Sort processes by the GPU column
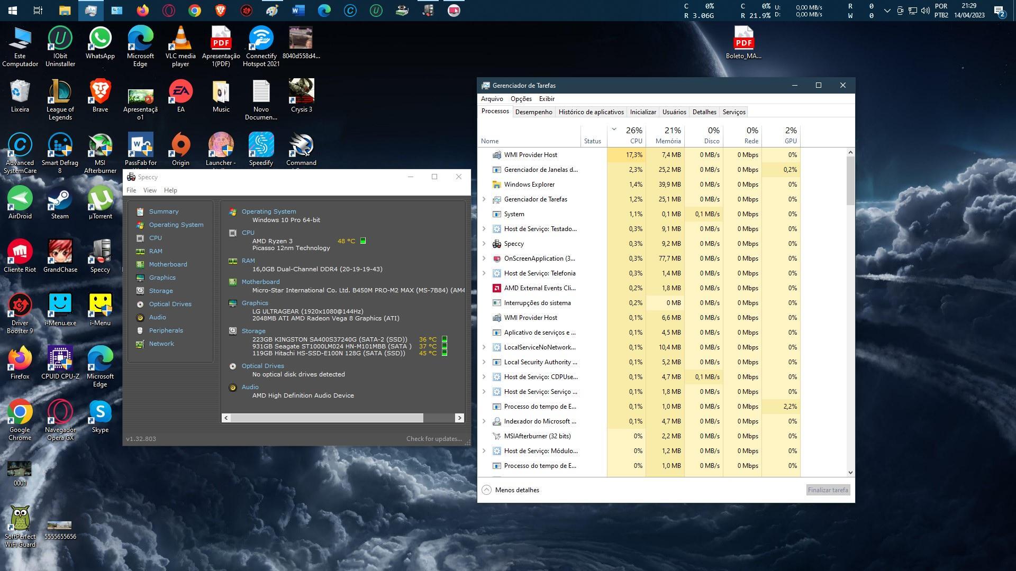Image resolution: width=1016 pixels, height=571 pixels. pyautogui.click(x=781, y=135)
